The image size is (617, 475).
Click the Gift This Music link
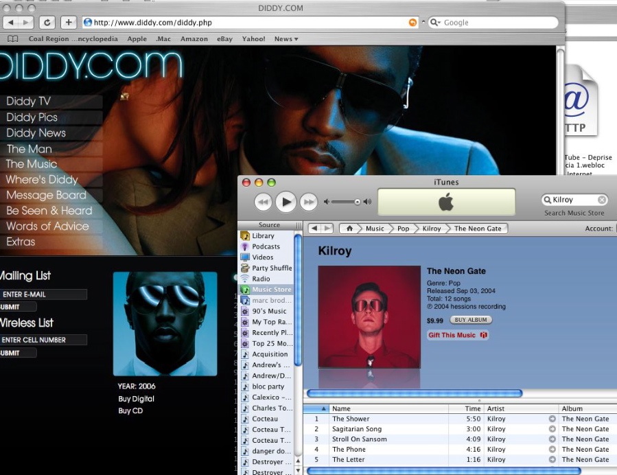(457, 335)
